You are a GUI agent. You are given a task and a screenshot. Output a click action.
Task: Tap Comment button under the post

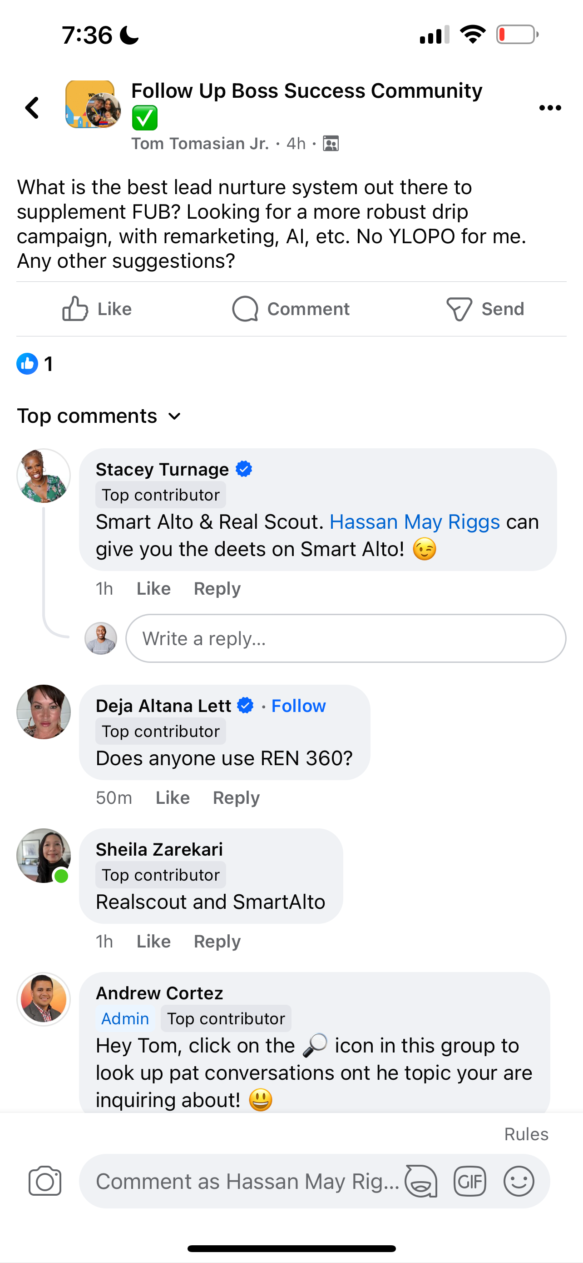click(x=291, y=309)
